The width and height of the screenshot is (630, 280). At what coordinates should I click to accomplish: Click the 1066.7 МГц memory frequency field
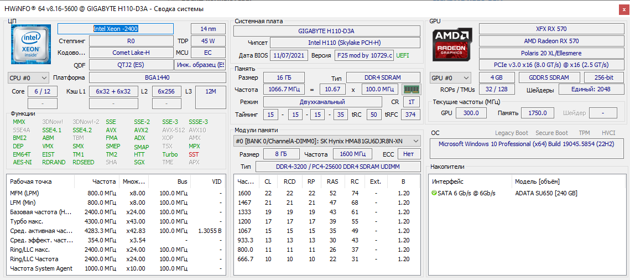click(284, 89)
